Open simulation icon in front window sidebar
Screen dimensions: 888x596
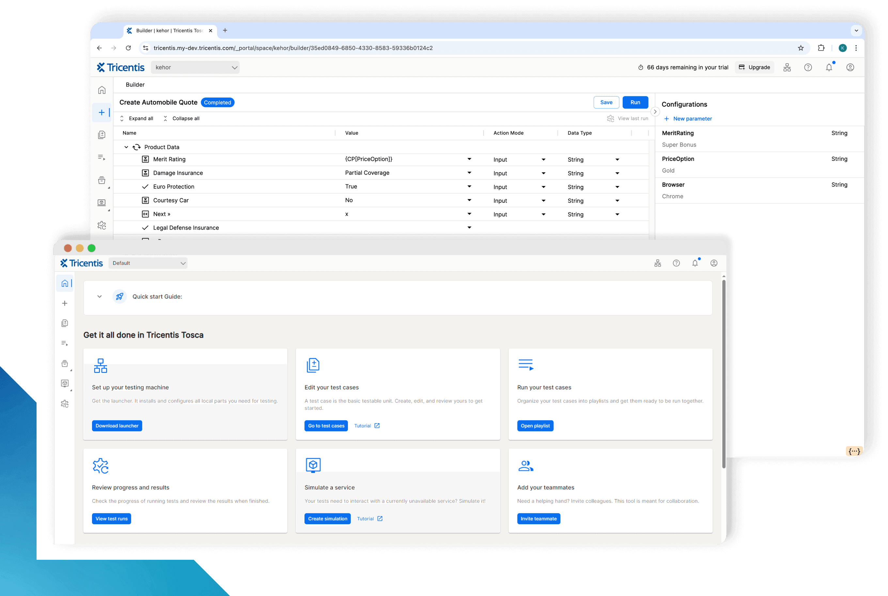tap(65, 383)
